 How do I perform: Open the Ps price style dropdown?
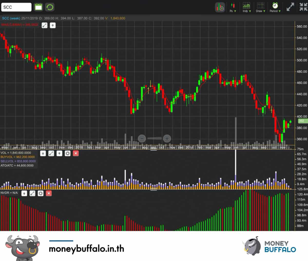coord(233,7)
